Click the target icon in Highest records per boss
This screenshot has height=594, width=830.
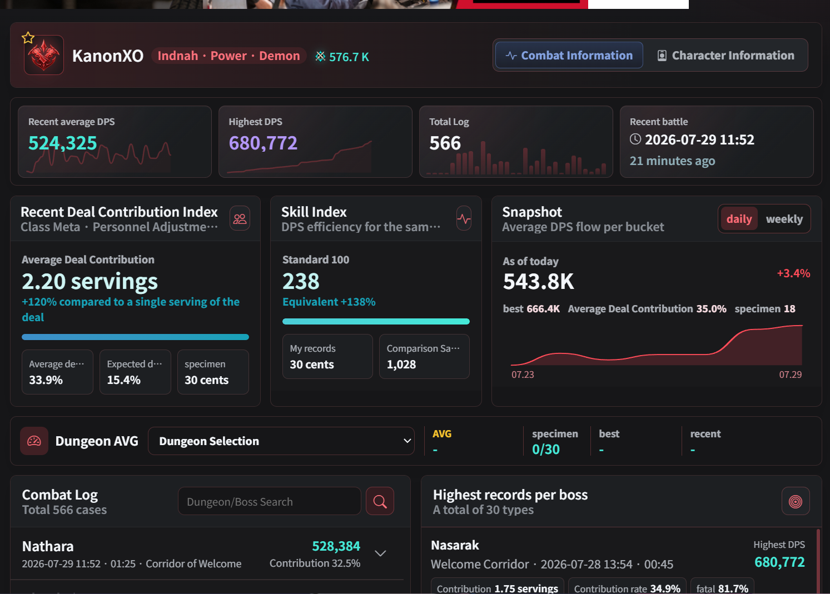(x=796, y=501)
